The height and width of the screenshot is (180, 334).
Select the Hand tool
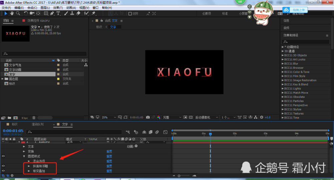point(12,13)
